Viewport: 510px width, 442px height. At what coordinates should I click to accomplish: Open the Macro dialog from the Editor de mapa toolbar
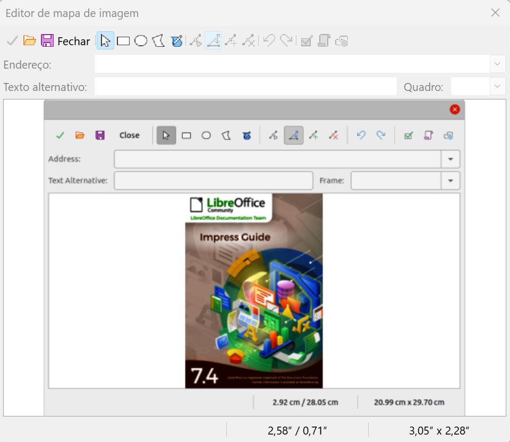[x=324, y=41]
